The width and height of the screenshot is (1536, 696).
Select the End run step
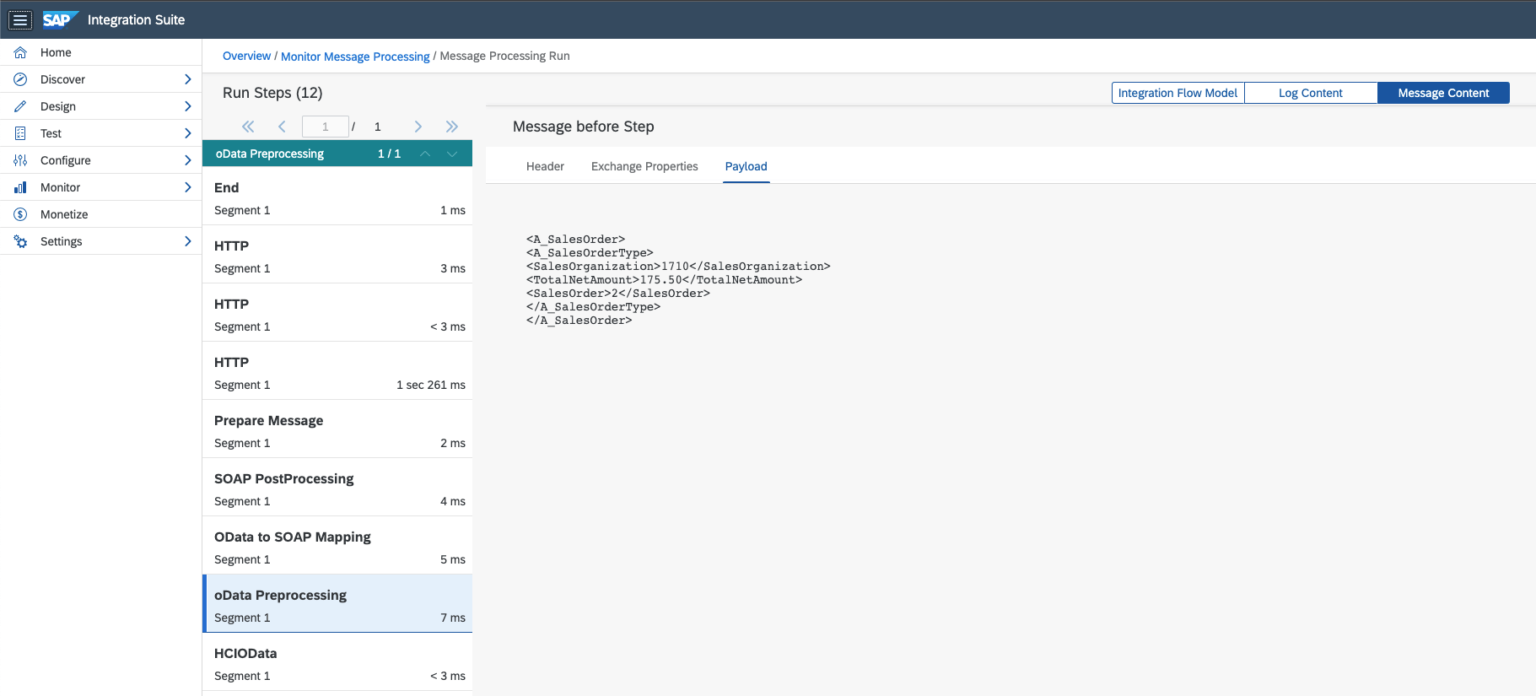pos(337,197)
